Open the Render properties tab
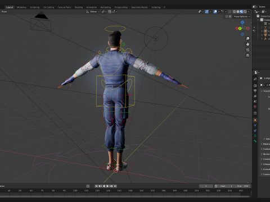 (x=255, y=85)
